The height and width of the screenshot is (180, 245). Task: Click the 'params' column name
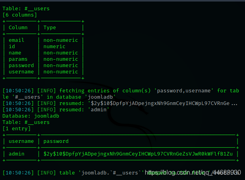point(18,59)
